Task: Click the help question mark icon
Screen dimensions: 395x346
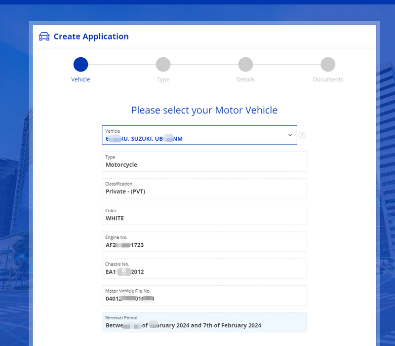Action: click(x=302, y=135)
